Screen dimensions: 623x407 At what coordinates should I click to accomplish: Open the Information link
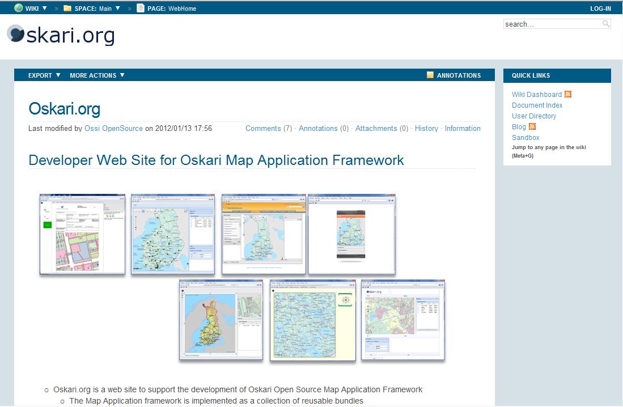coord(463,128)
